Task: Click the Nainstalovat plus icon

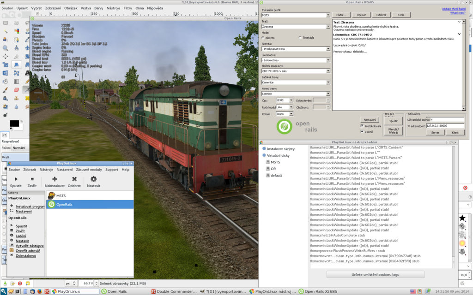Action: (55, 179)
